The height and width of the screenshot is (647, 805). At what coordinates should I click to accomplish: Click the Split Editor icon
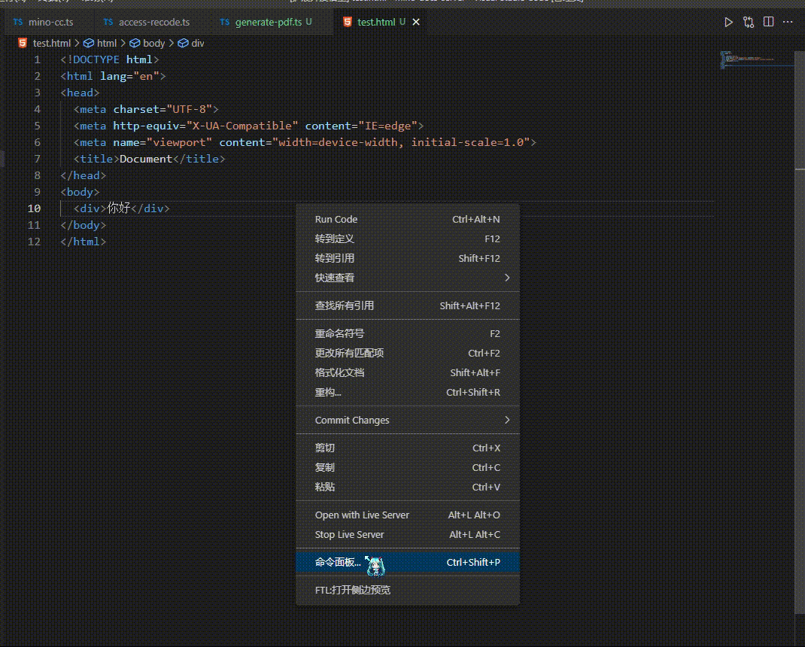coord(768,22)
